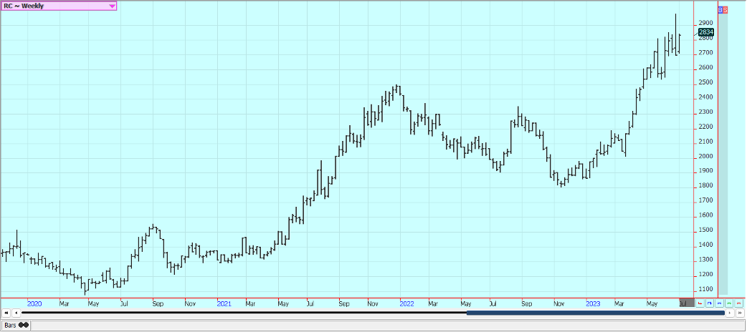This screenshot has height=332, width=747.
Task: Step chart forward with single-right arrow
Action: 730,313
